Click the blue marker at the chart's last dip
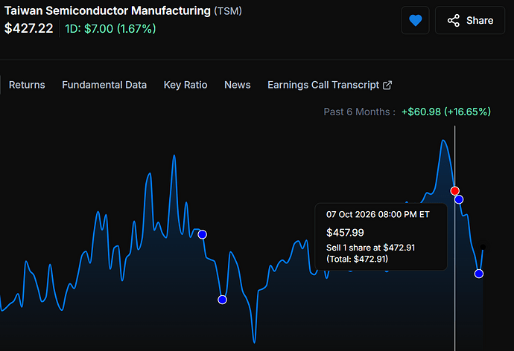Screen dimensions: 514x351 (x=479, y=274)
